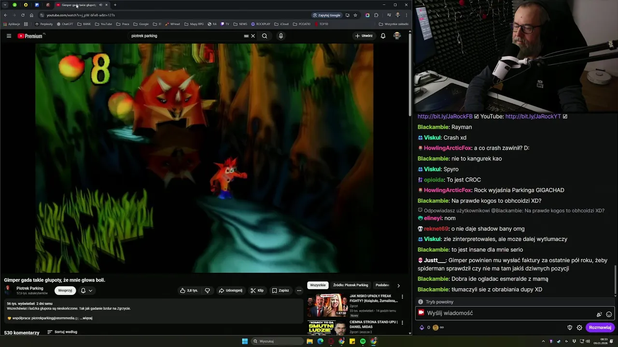The width and height of the screenshot is (618, 347).
Task: Mute the YouTube tab speaker icon
Action: 100,5
